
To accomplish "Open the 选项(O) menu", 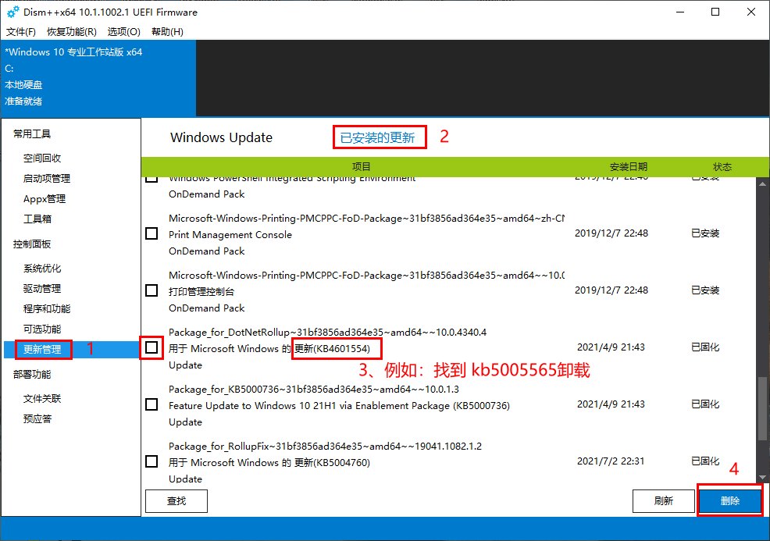I will [123, 32].
